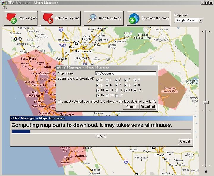This screenshot has height=176, width=214.
Task: Minimize the xGPS Manager window
Action: pyautogui.click(x=202, y=3)
